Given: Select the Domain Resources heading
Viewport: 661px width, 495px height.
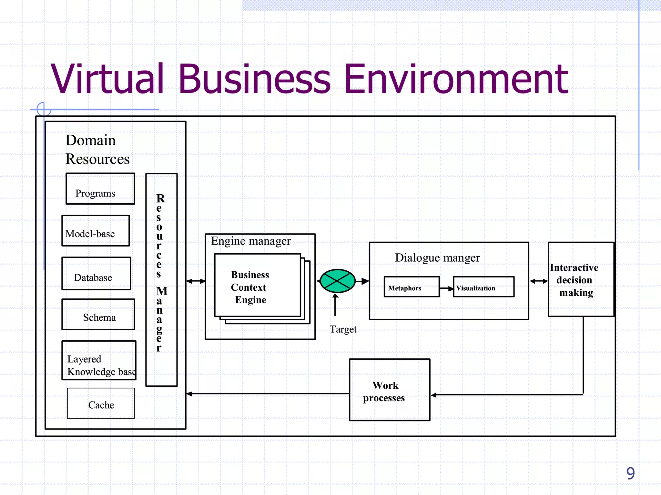Looking at the screenshot, I should pos(97,150).
